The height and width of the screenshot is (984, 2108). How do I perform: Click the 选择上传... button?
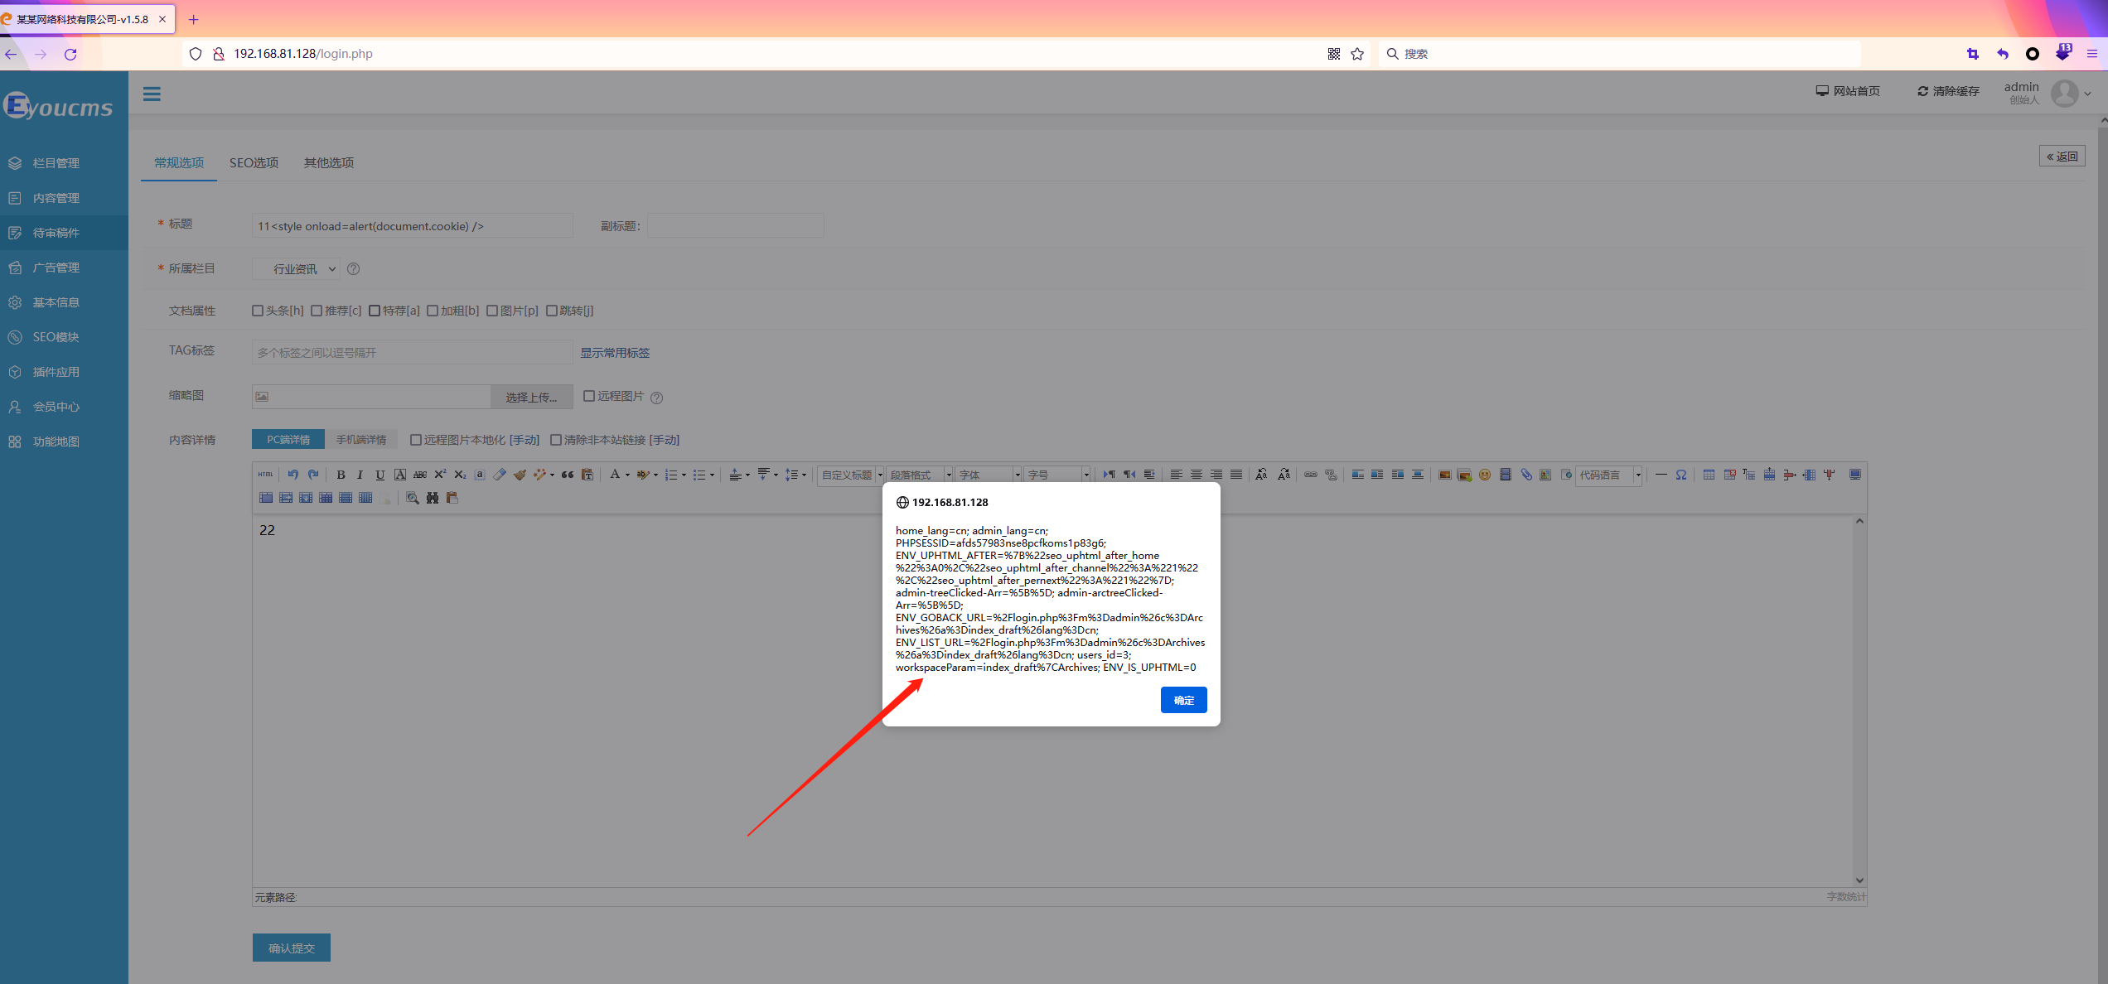point(531,397)
